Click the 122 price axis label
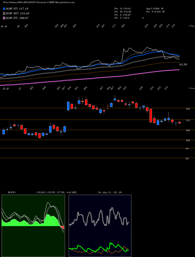The height and width of the screenshot is (257, 195). [188, 109]
